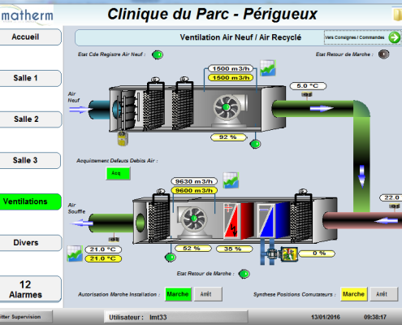Click the green arrow to Consignes / Commandes
The width and height of the screenshot is (402, 325).
[x=394, y=37]
